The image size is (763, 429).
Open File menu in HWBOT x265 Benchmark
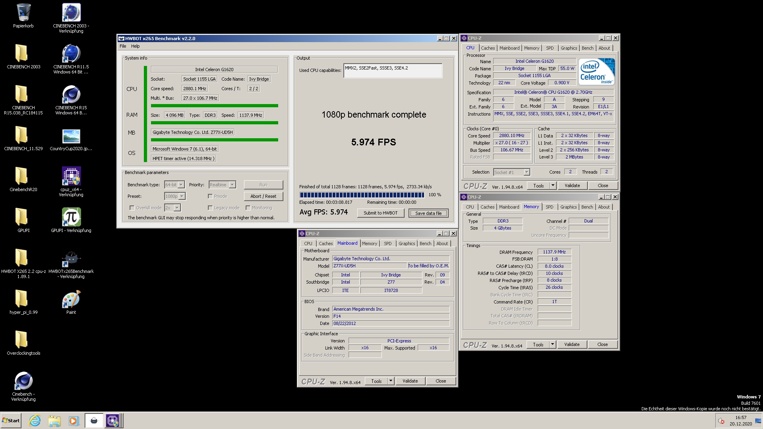123,46
